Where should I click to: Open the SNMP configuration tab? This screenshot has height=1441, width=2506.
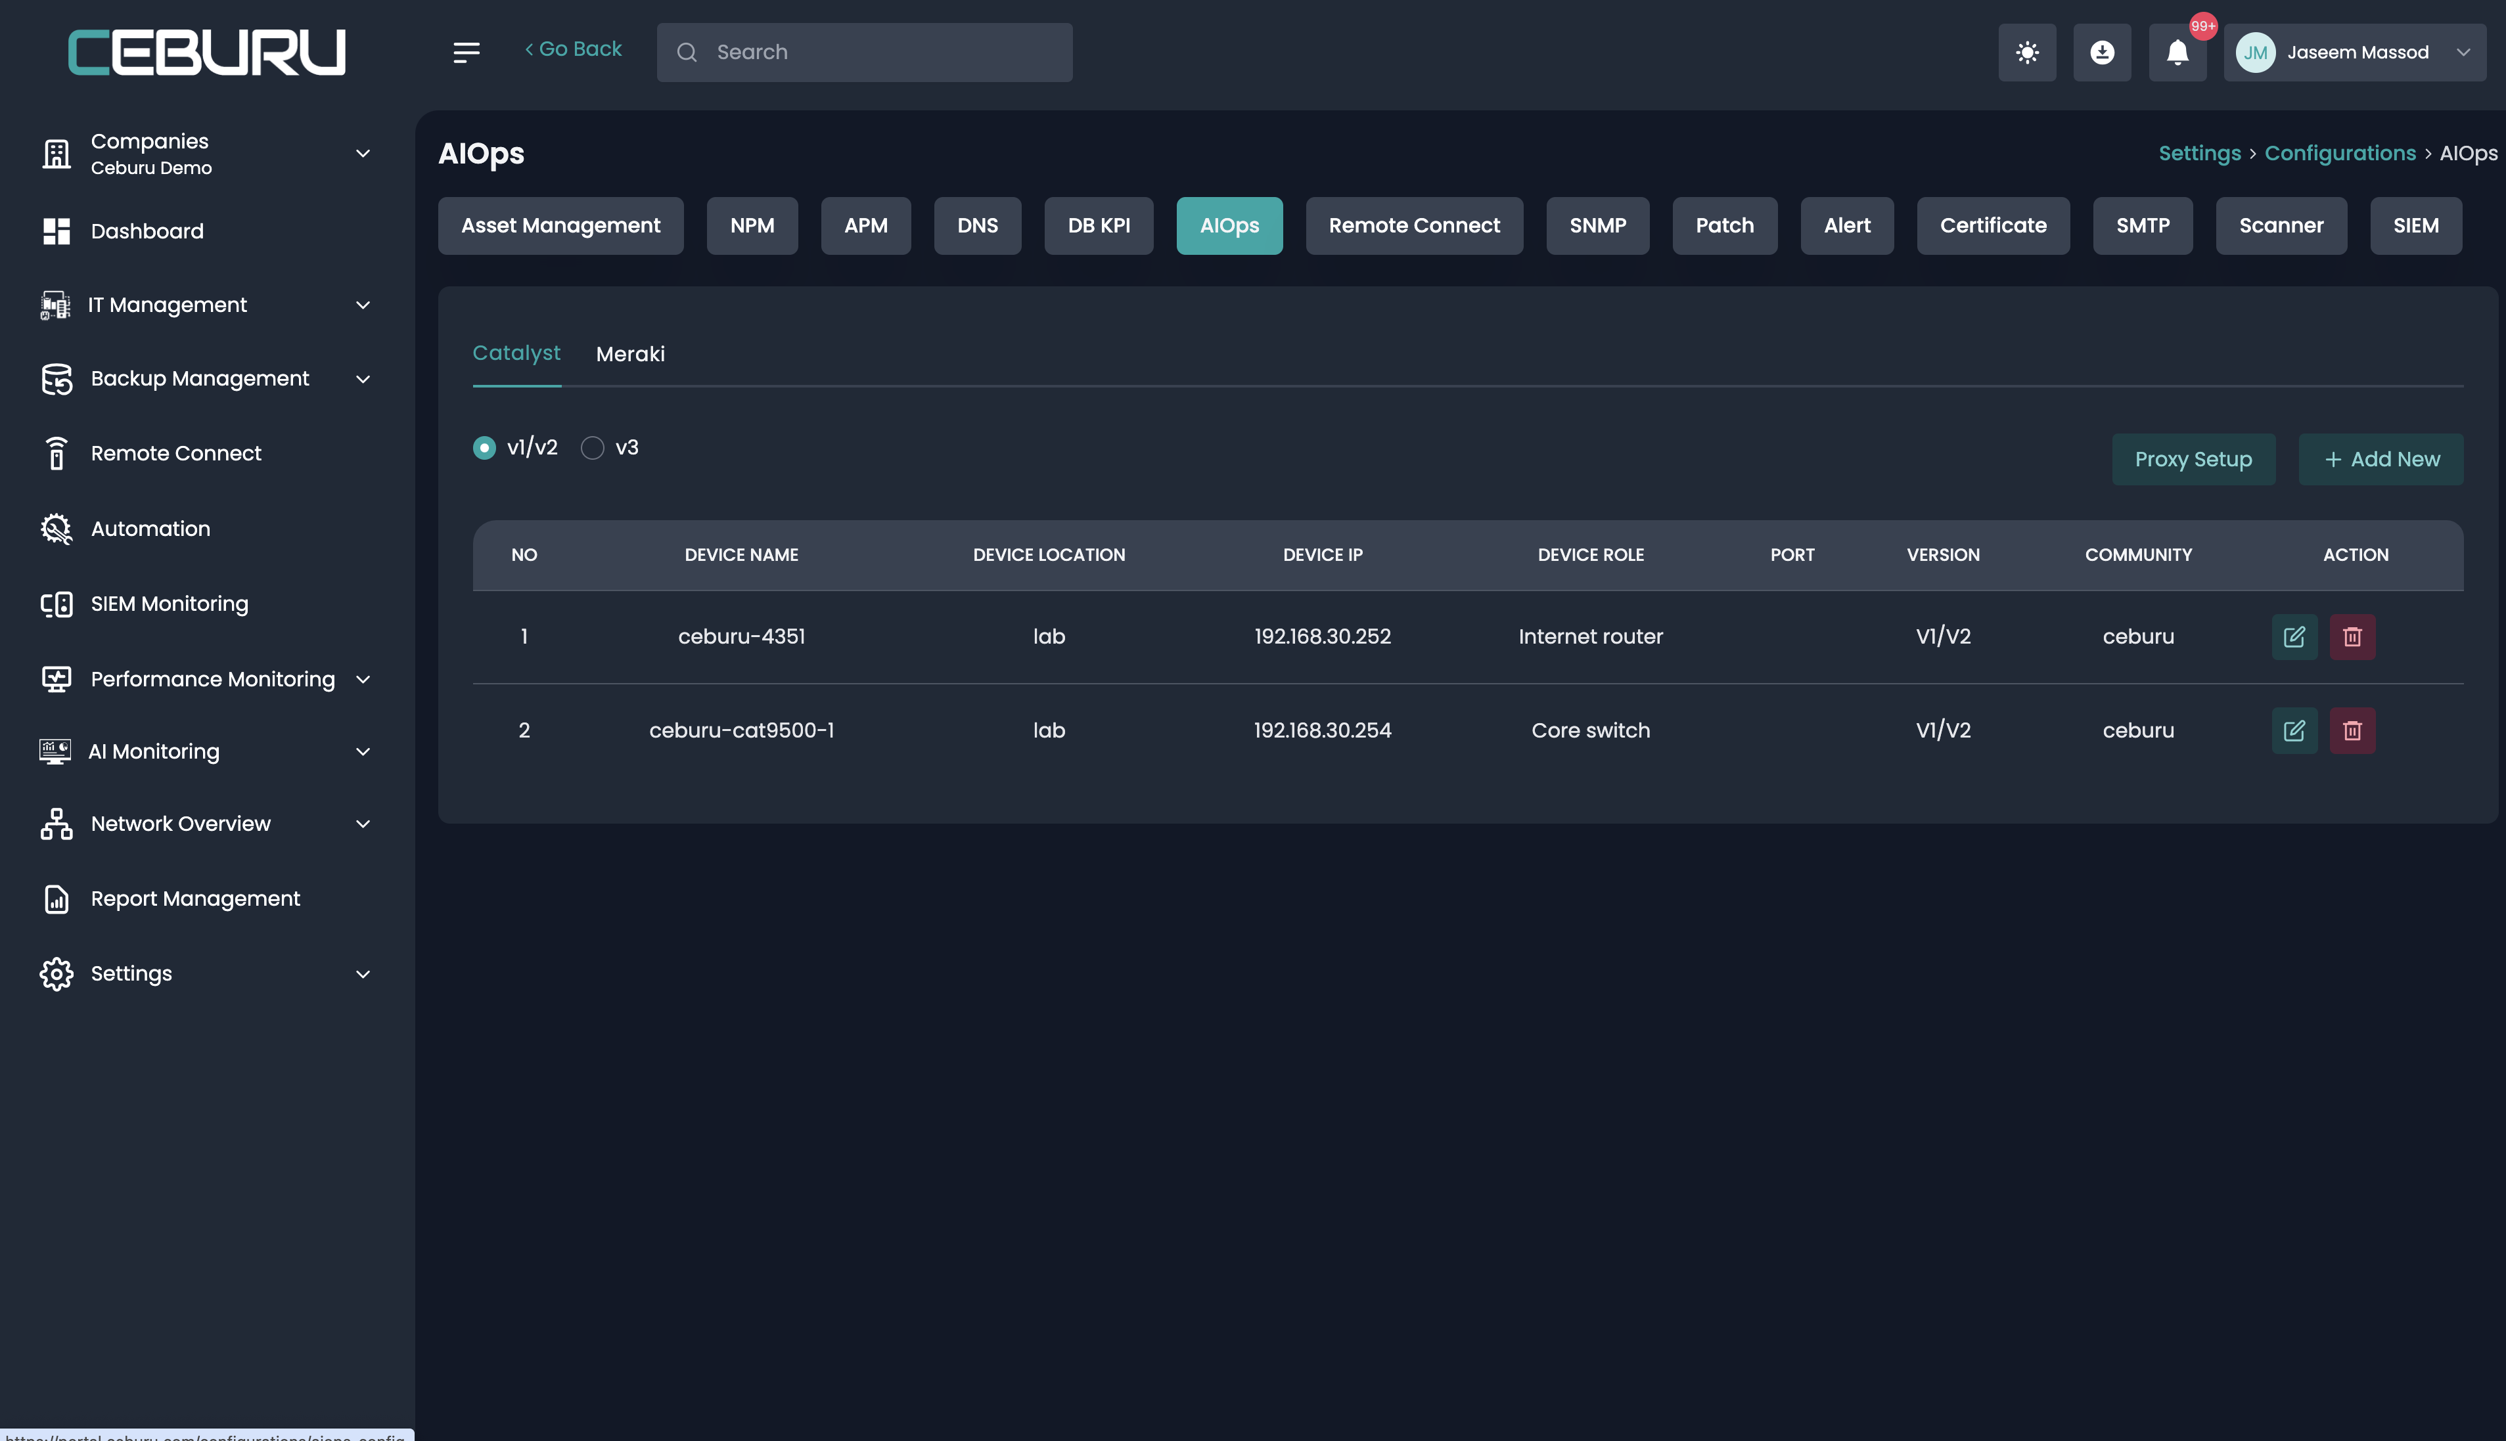[x=1596, y=226]
